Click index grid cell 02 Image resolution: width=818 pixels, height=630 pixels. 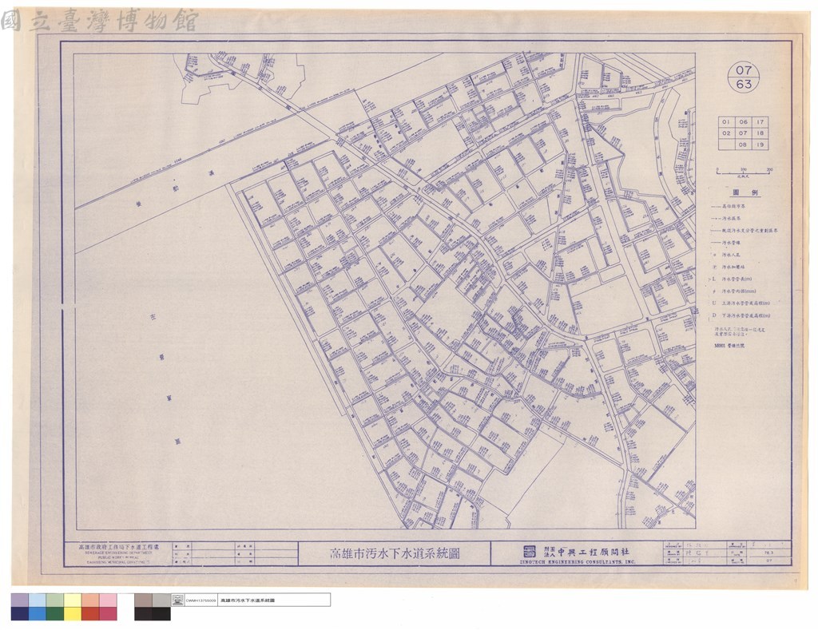coord(726,133)
